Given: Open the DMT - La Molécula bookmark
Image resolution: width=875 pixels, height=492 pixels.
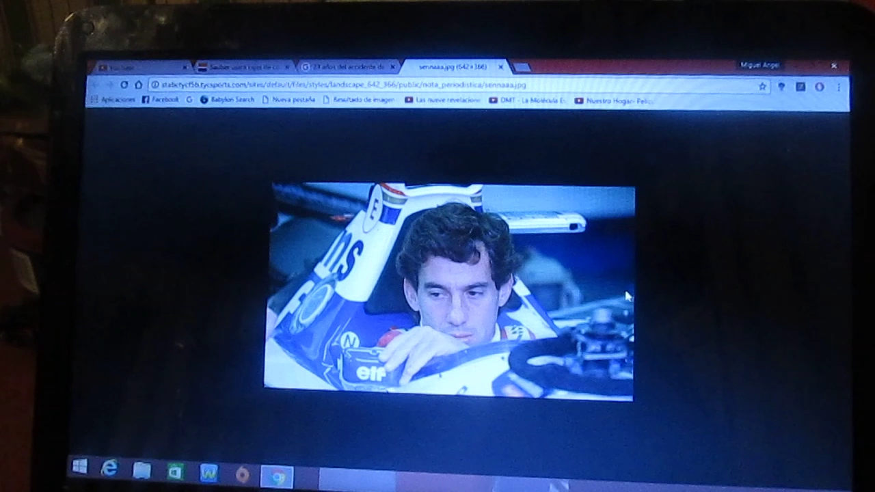Looking at the screenshot, I should [528, 100].
